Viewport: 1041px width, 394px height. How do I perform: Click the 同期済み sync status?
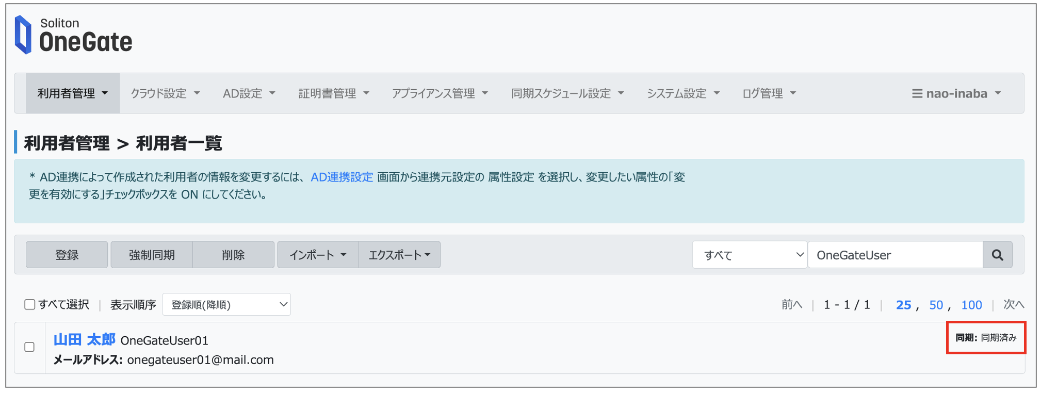(999, 338)
